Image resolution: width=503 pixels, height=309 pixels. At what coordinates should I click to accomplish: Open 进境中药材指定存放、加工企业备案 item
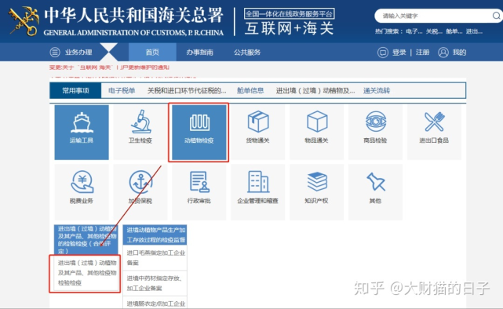pos(155,283)
